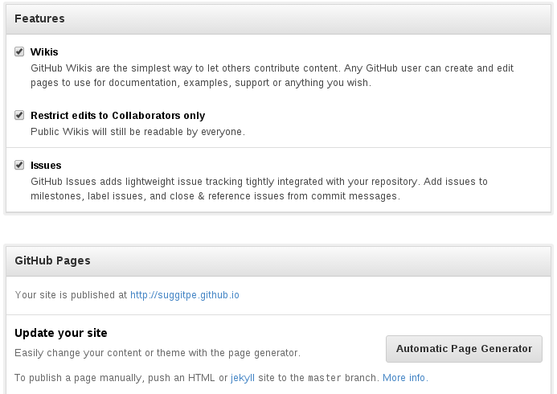Click the Restrict edits to Collaborators only label

[117, 115]
